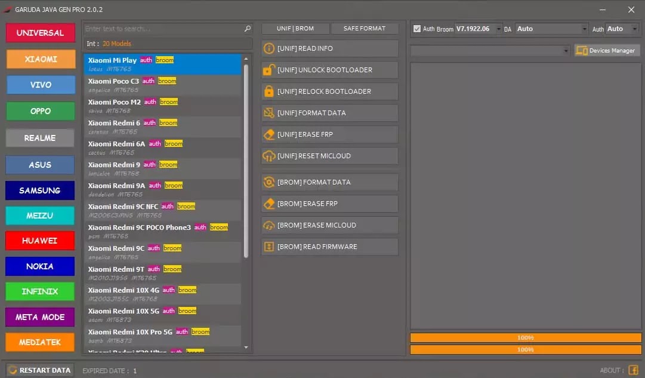Open MEDIATEK section
The width and height of the screenshot is (645, 378).
pos(40,342)
